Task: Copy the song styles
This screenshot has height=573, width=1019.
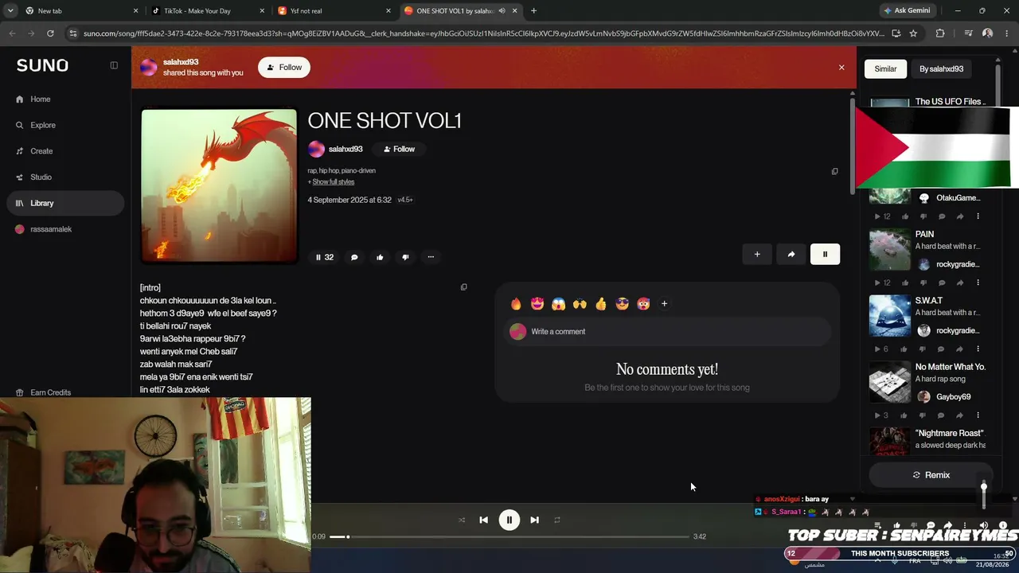Action: [x=834, y=171]
